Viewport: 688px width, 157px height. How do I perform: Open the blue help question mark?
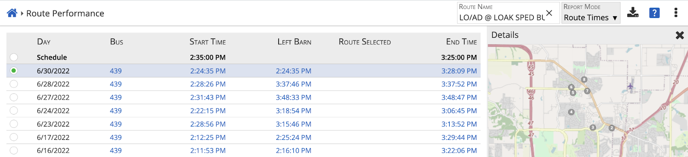point(654,13)
